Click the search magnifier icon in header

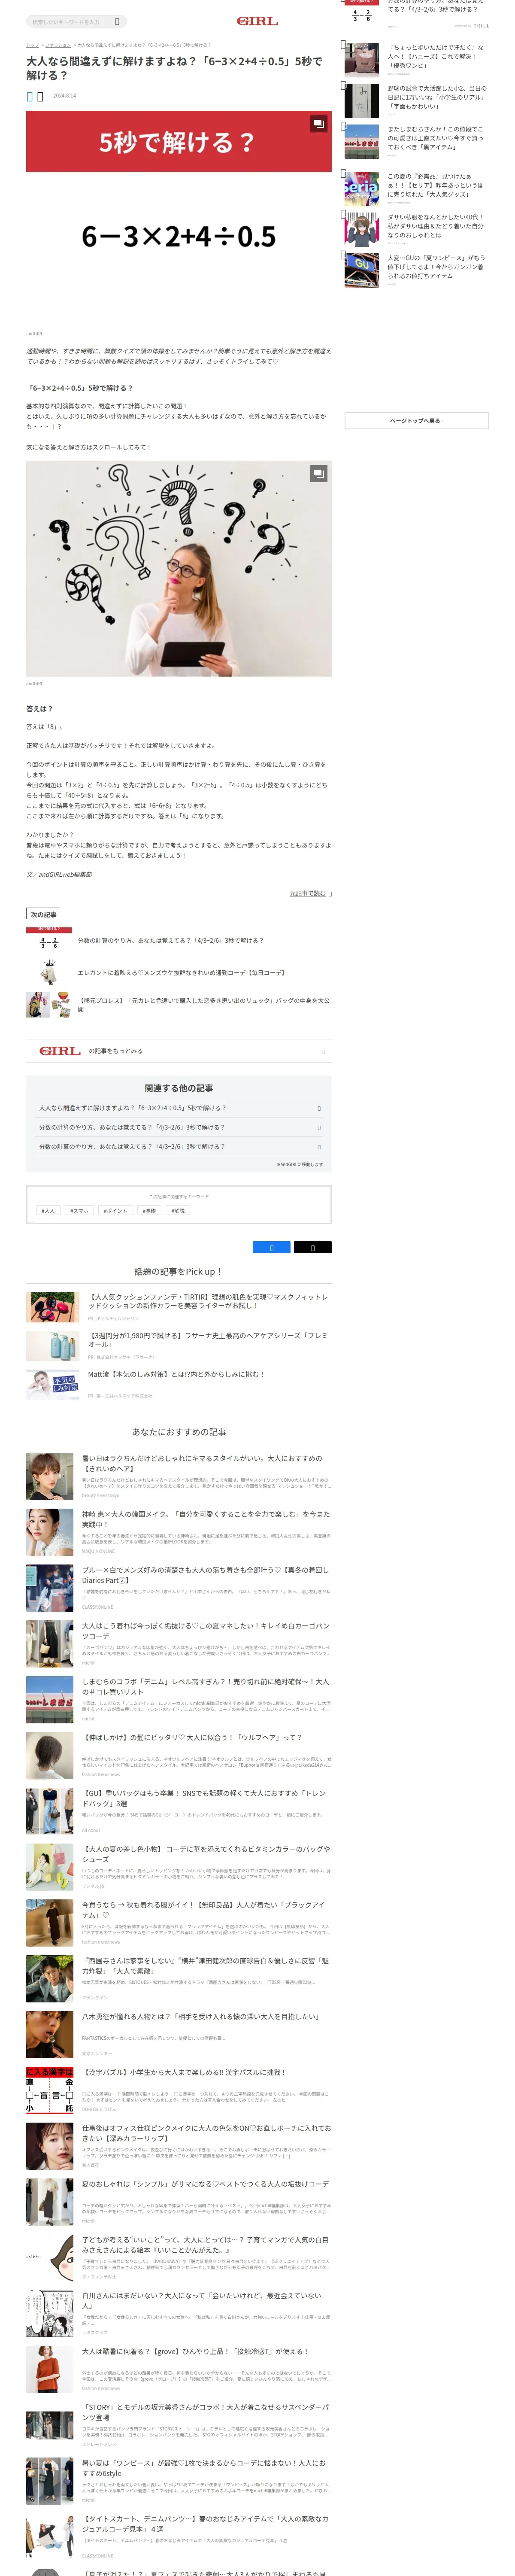[x=117, y=21]
